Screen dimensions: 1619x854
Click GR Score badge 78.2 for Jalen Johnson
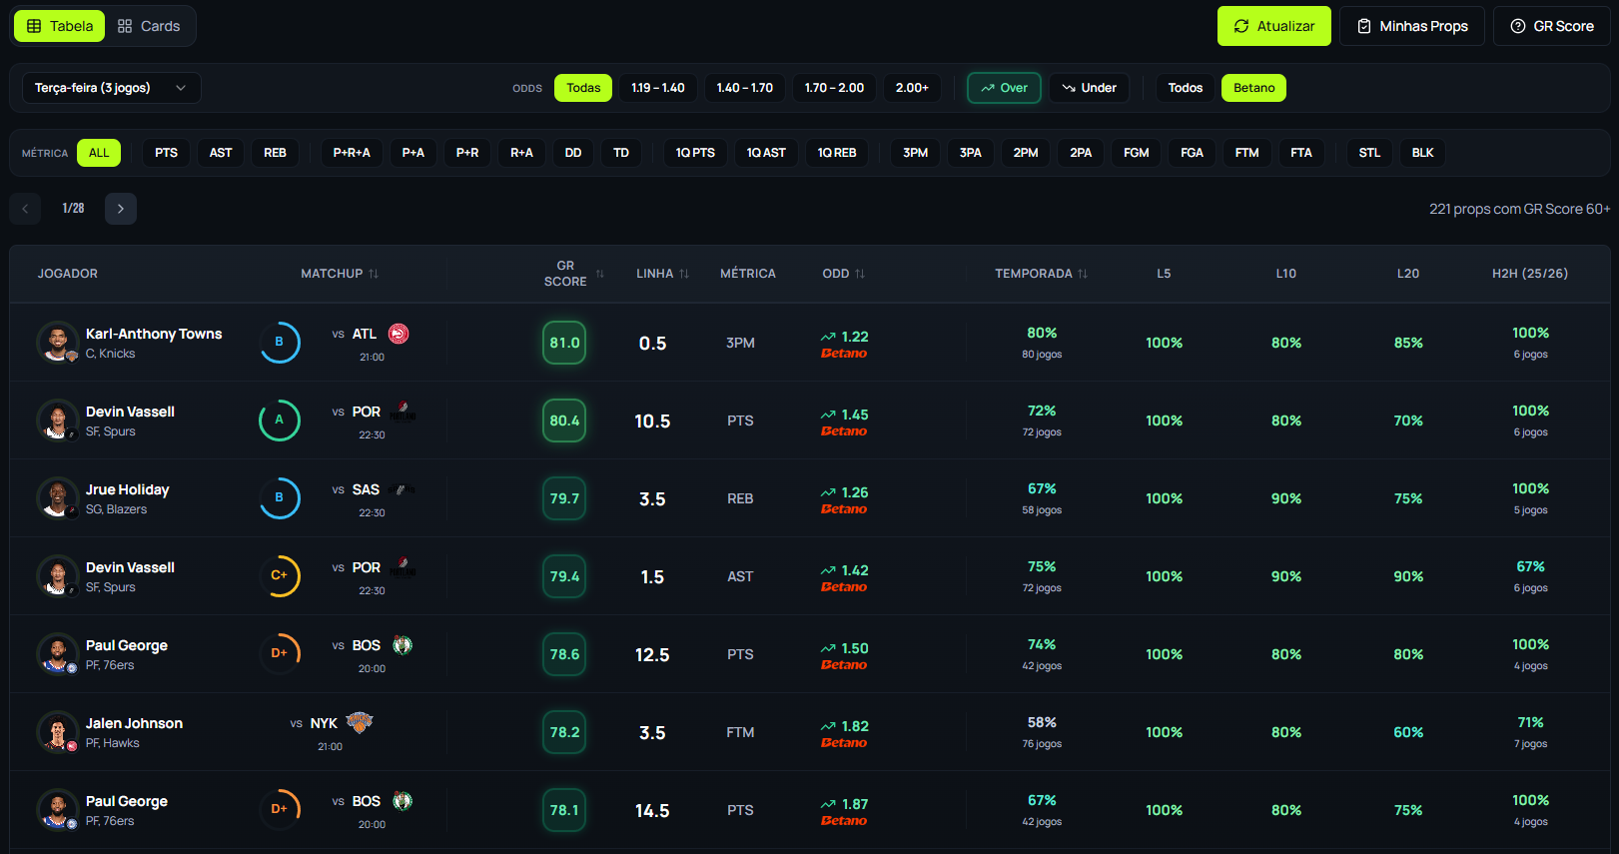[564, 732]
